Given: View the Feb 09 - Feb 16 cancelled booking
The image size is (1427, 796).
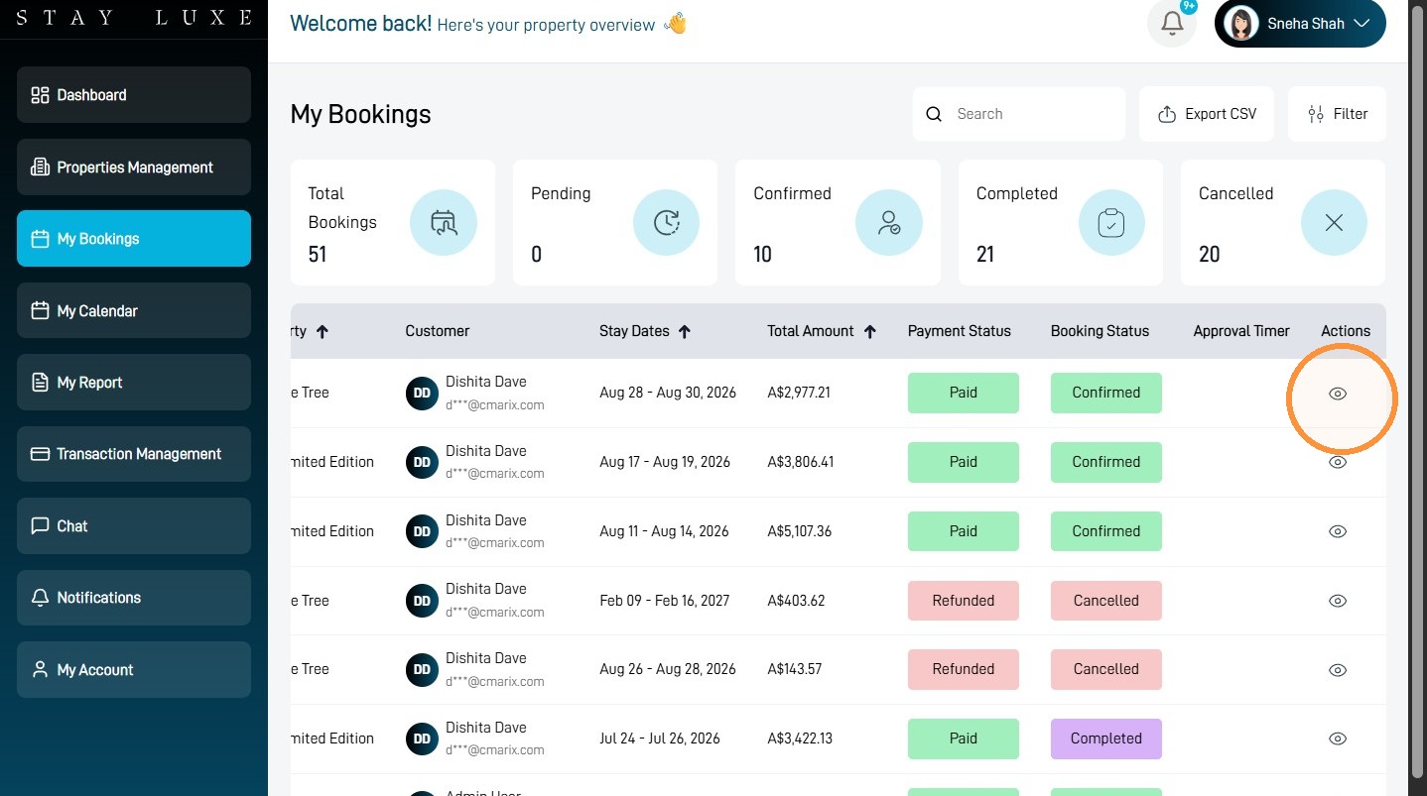Looking at the screenshot, I should pos(1338,601).
